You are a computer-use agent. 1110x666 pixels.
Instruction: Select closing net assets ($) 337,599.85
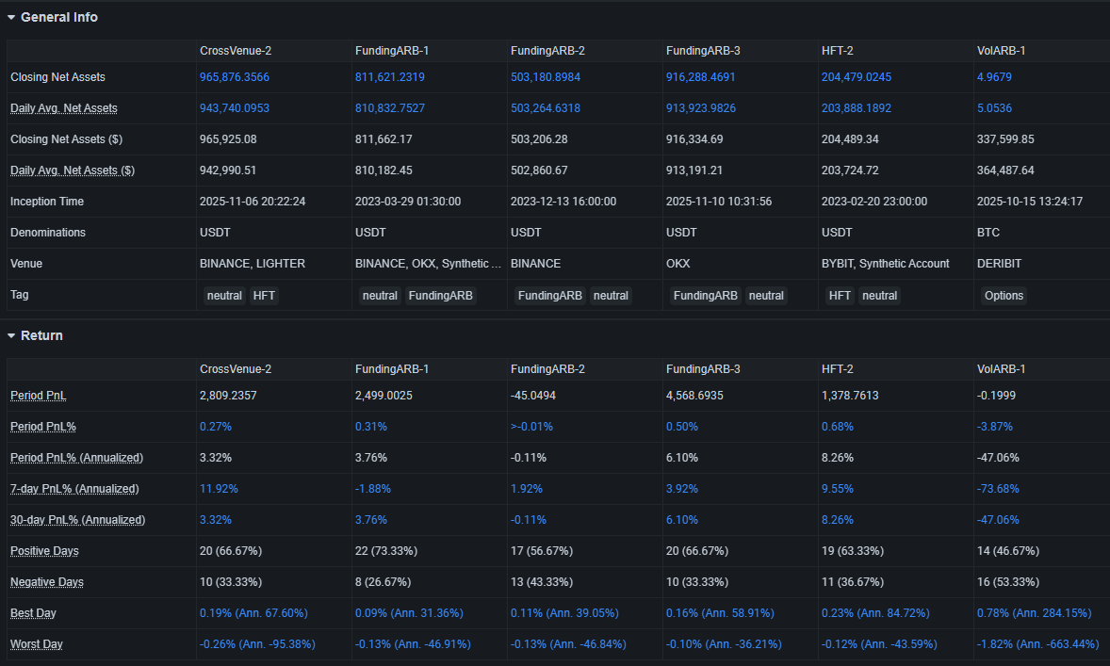coord(1005,139)
